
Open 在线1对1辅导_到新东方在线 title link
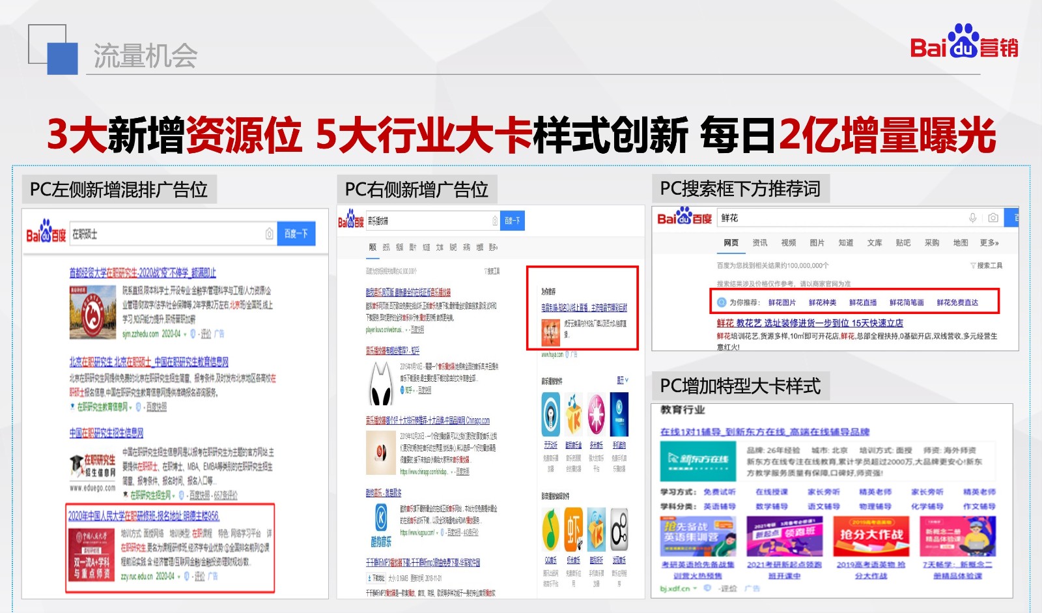pos(765,431)
